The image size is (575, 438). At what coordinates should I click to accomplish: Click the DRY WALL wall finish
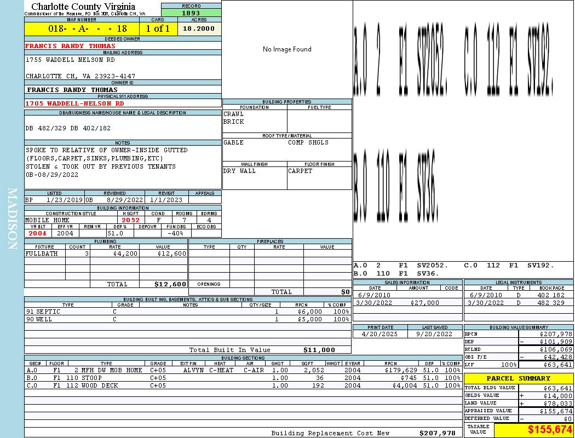239,171
